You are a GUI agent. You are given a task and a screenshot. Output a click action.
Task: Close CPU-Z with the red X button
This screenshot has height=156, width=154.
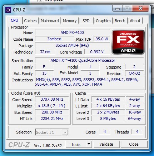pyautogui.click(x=140, y=8)
